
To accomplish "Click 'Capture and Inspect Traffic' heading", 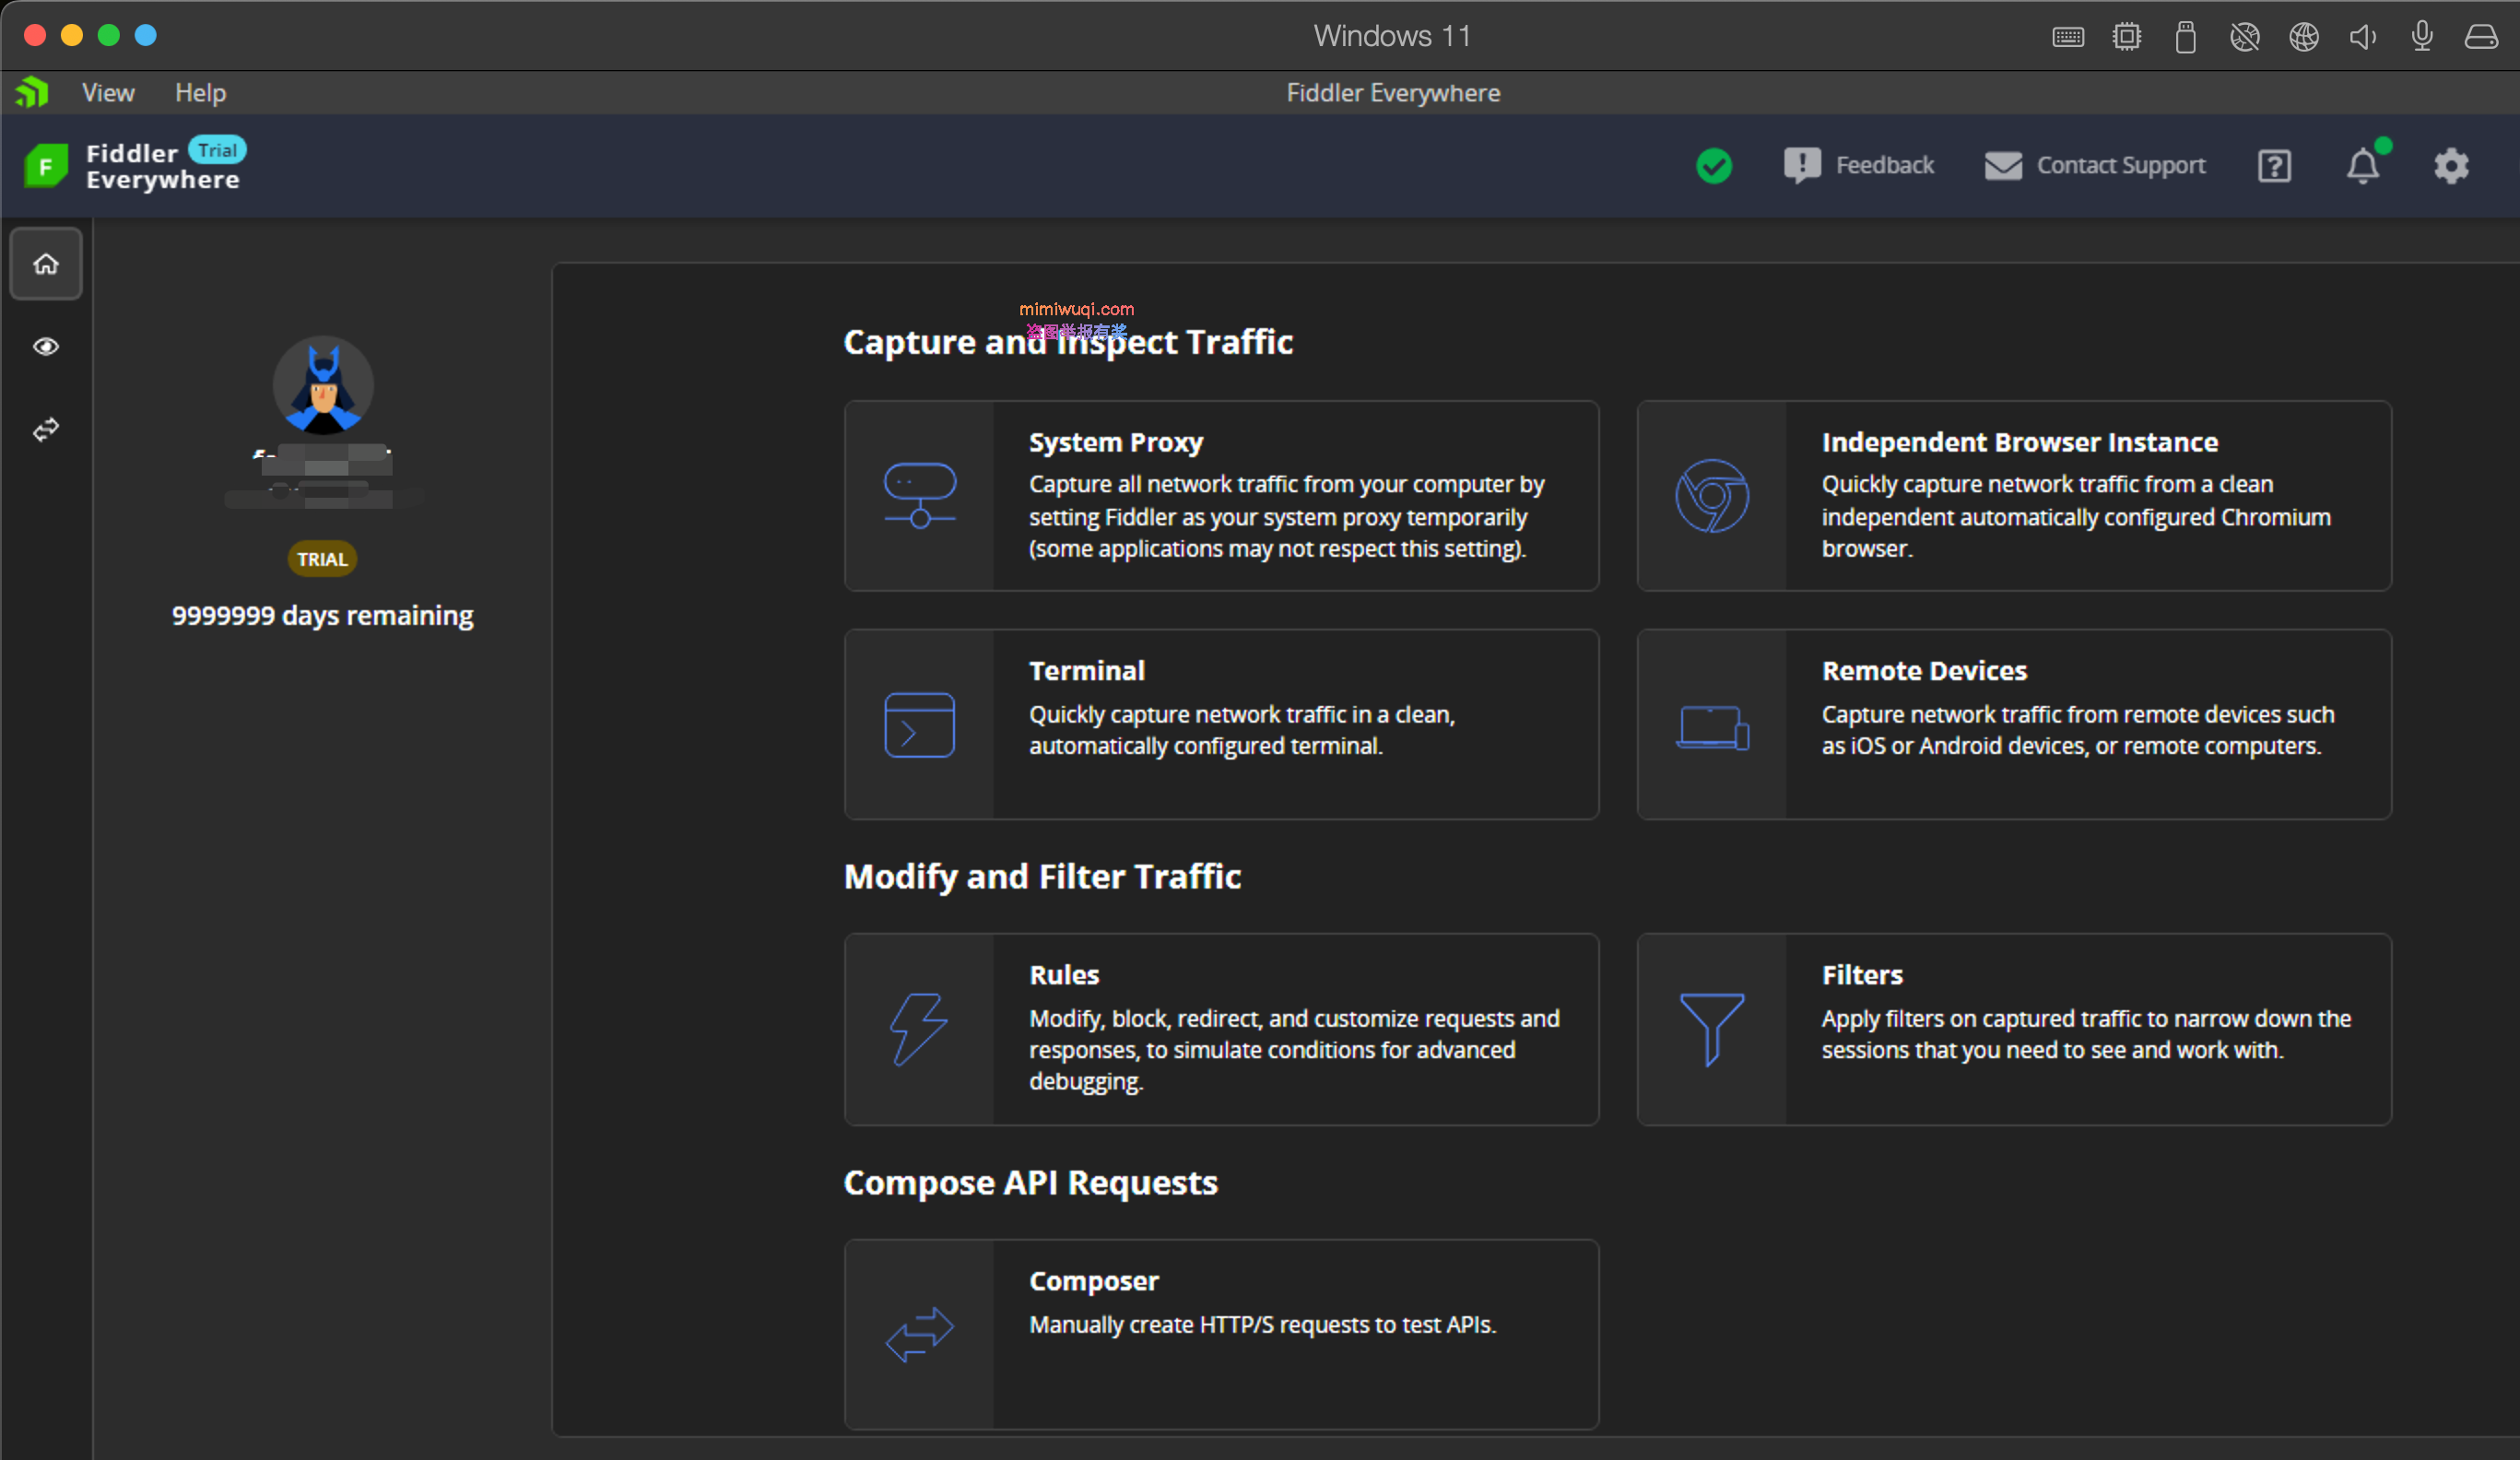I will coord(1068,342).
